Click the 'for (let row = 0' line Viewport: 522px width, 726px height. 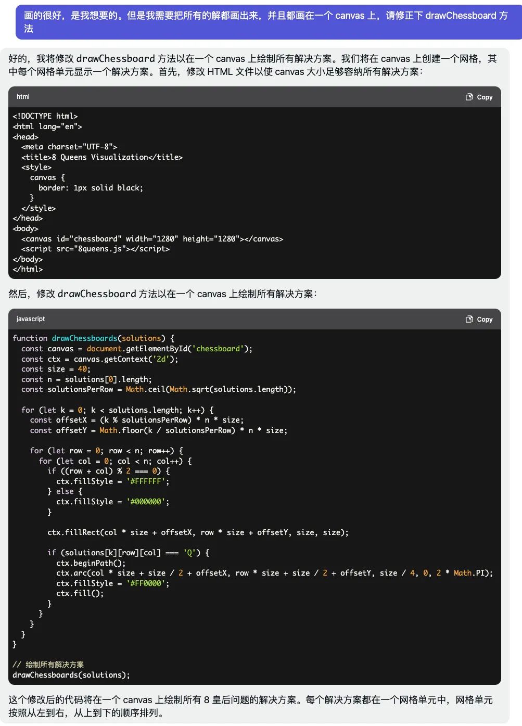click(x=107, y=451)
